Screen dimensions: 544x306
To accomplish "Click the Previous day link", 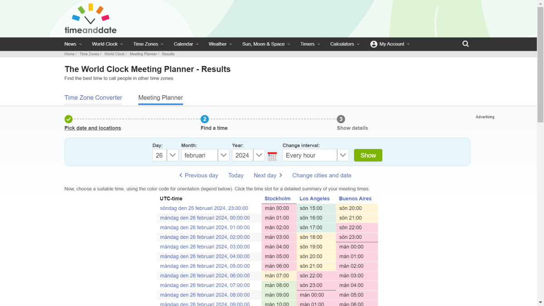I will click(199, 175).
